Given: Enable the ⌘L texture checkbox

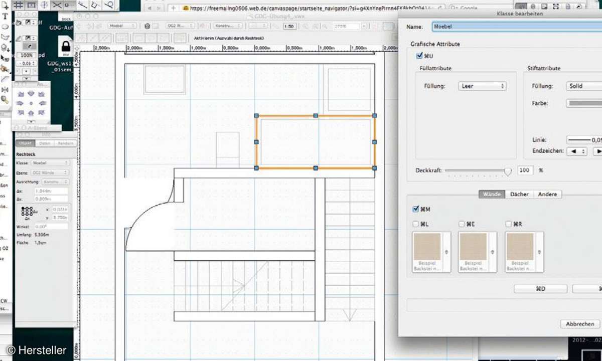Looking at the screenshot, I should pos(415,224).
